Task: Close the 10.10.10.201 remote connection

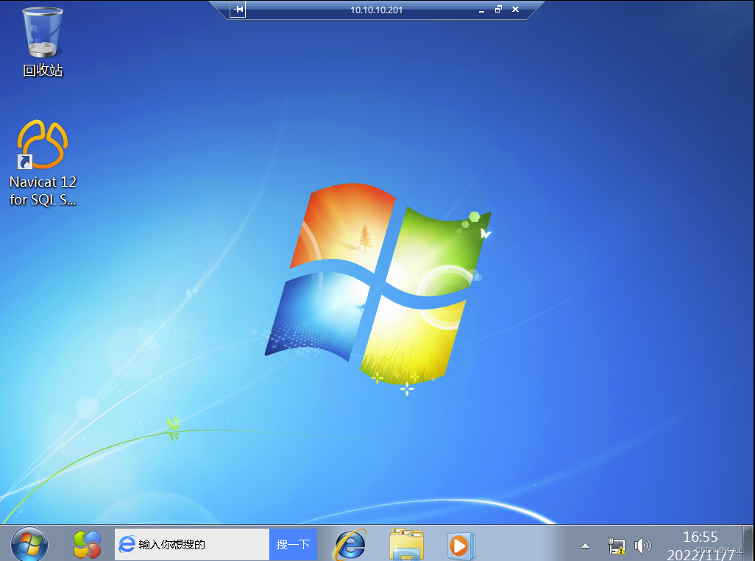Action: click(515, 9)
